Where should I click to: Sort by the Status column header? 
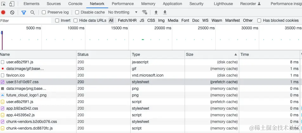click(x=104, y=55)
